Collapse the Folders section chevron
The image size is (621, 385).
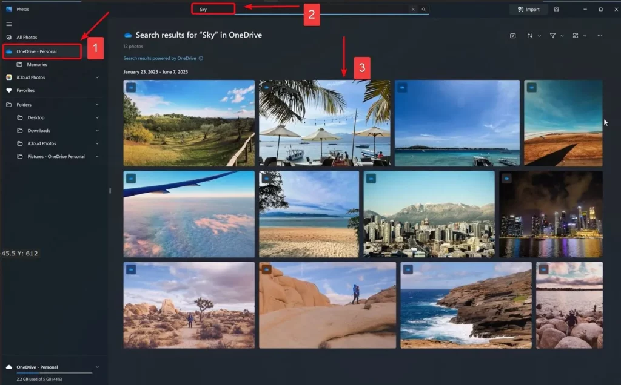point(97,105)
